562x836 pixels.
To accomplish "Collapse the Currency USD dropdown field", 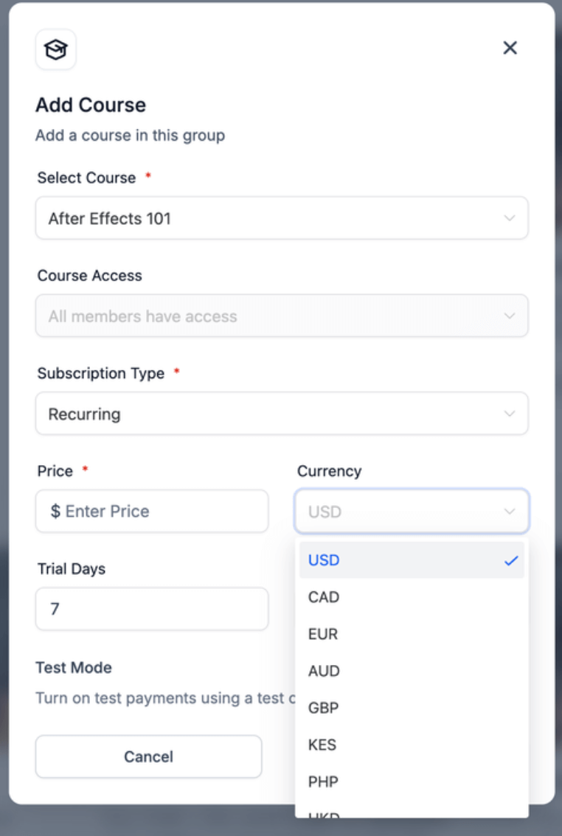I will [412, 512].
